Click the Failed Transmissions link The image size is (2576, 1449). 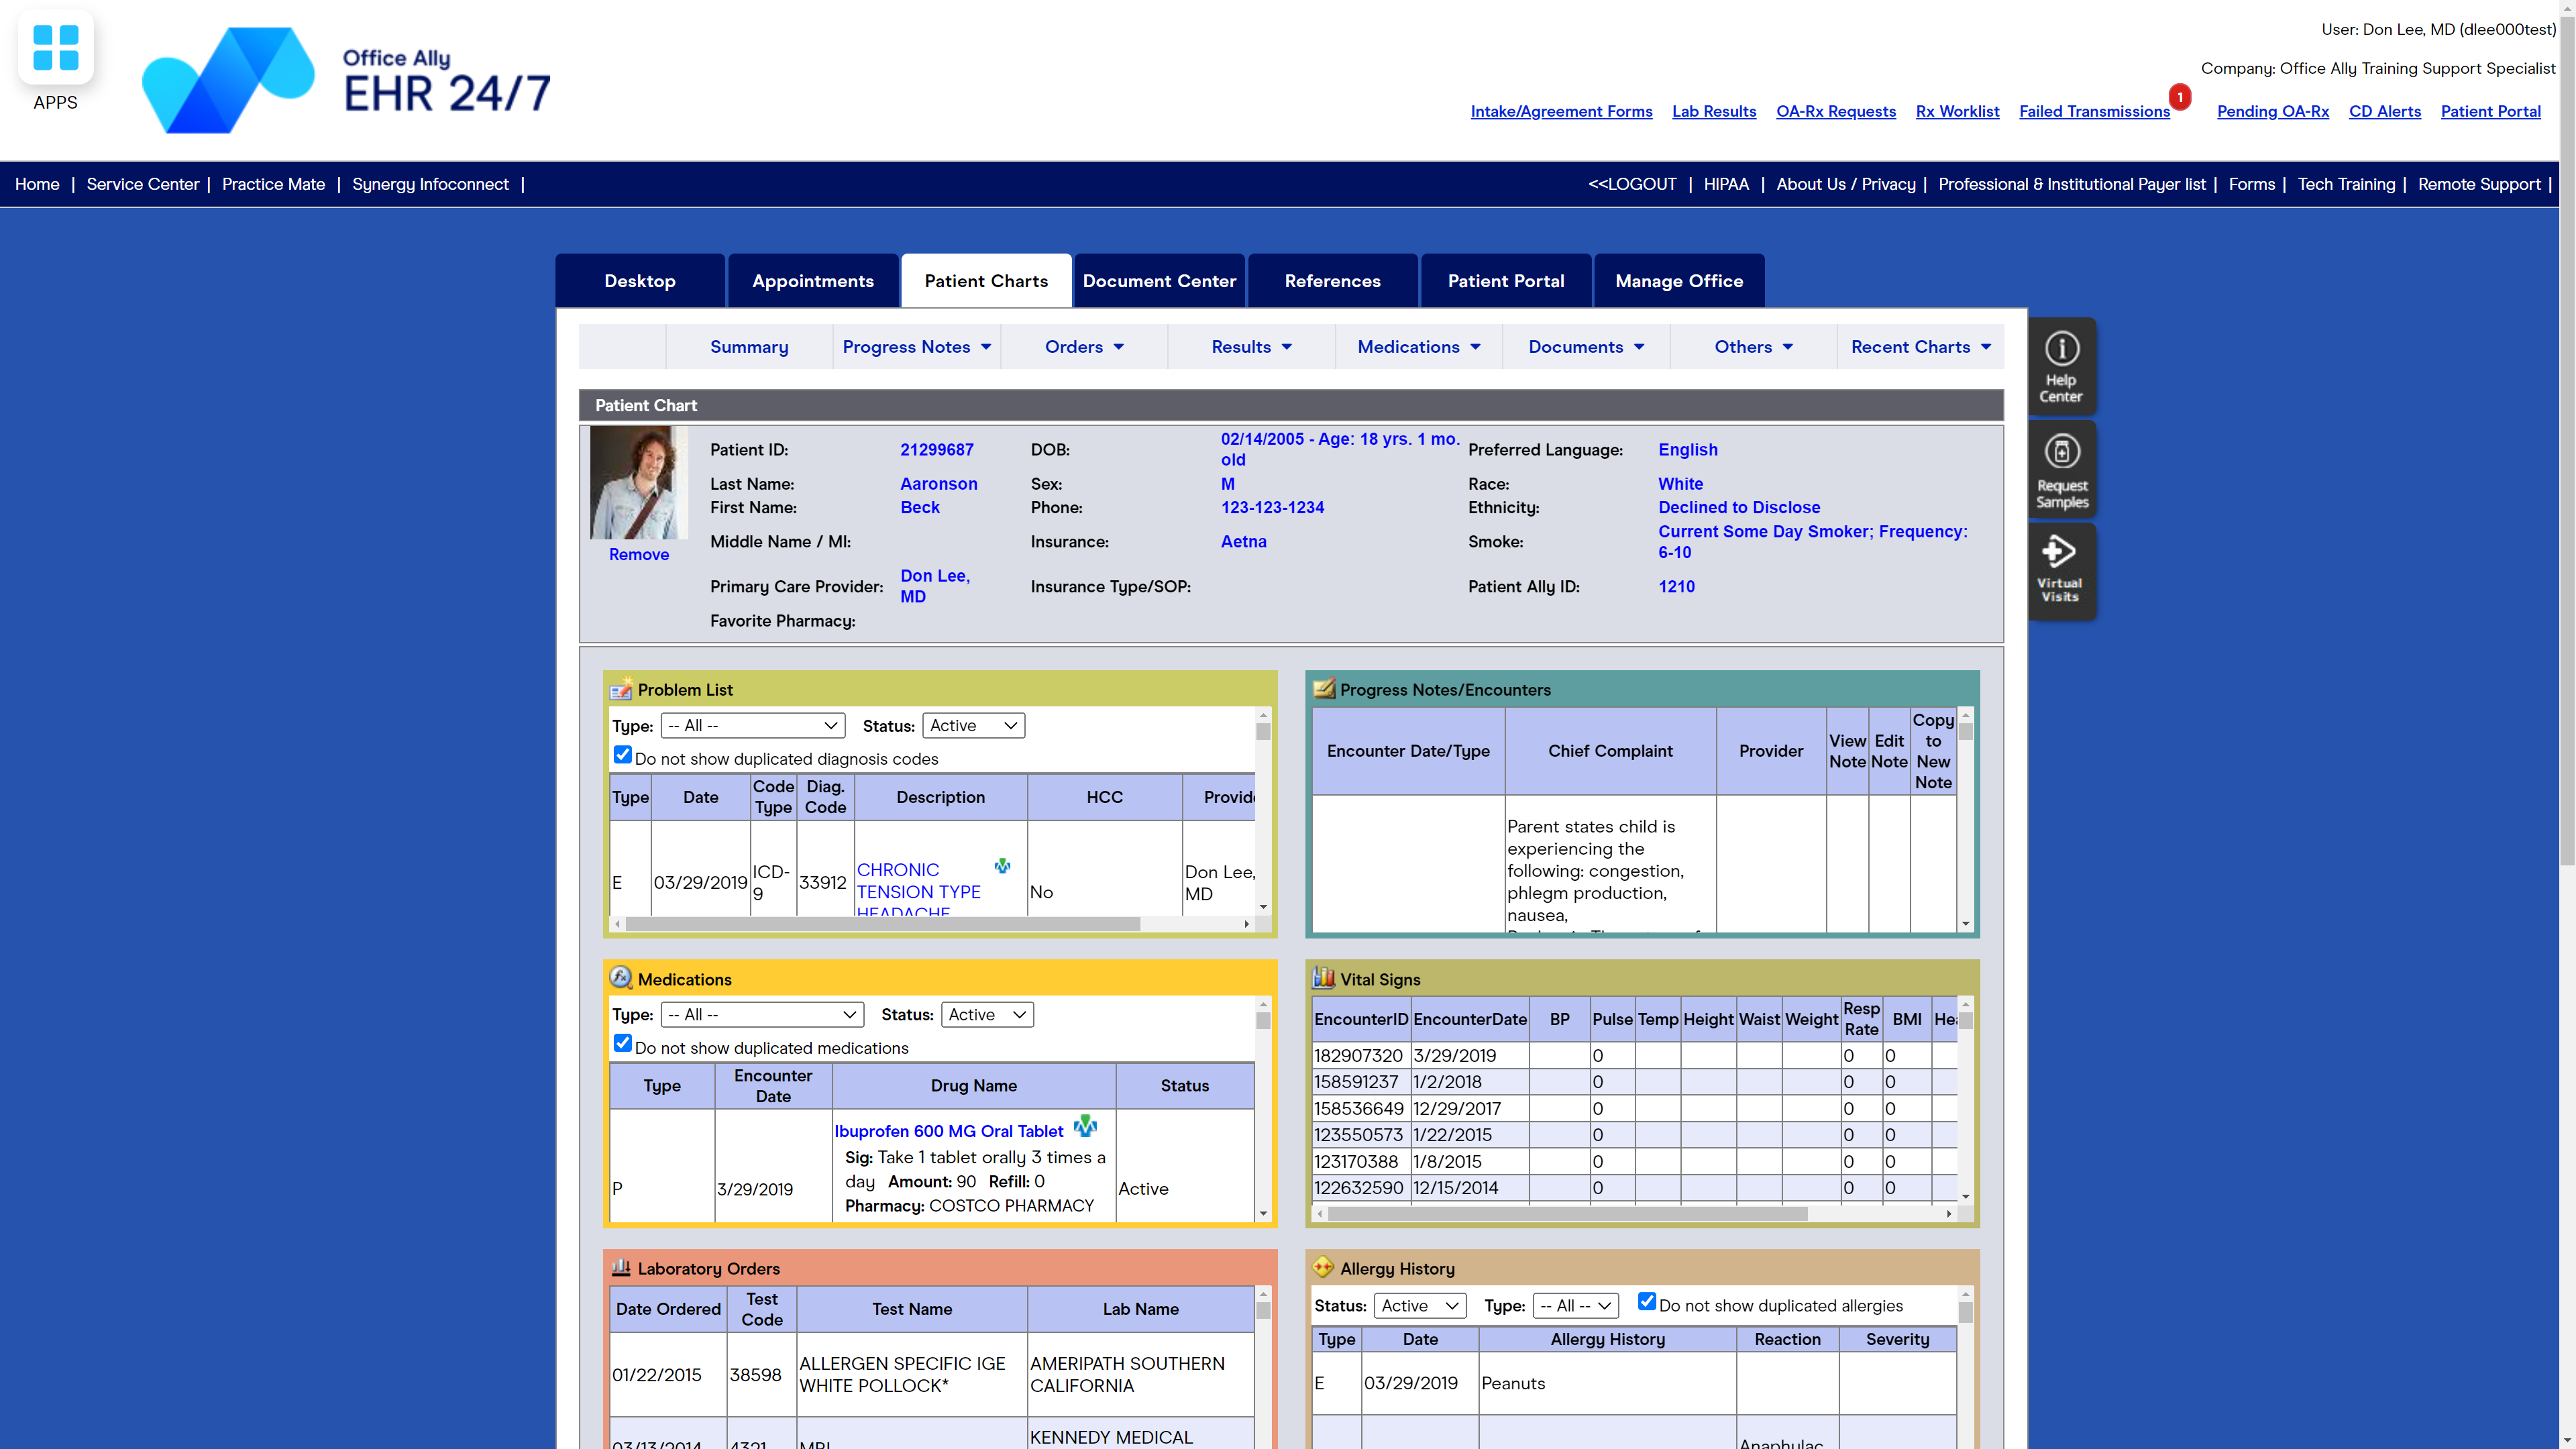pos(2094,111)
